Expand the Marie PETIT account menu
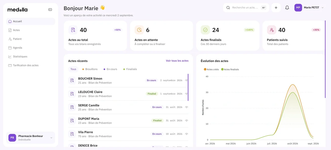The width and height of the screenshot is (331, 150). click(x=323, y=8)
